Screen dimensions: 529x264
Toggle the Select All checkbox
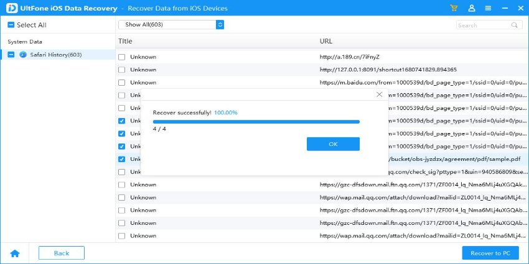[11, 25]
